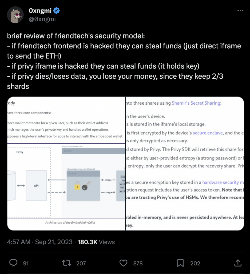The image size is (250, 274).
Task: Open the Reply comment icon
Action: coord(13,263)
